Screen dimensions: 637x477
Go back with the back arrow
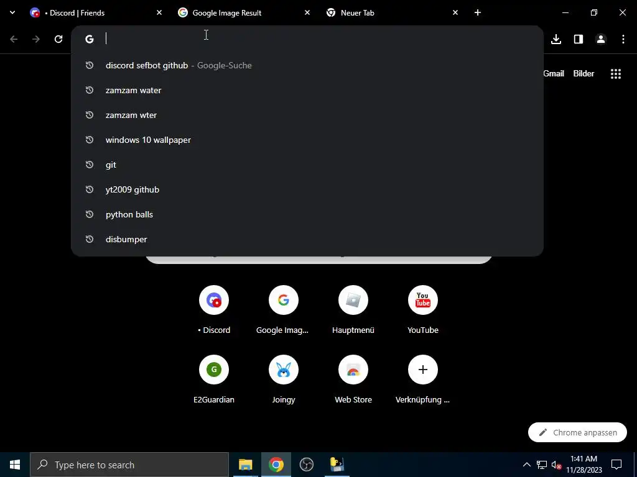pos(14,39)
